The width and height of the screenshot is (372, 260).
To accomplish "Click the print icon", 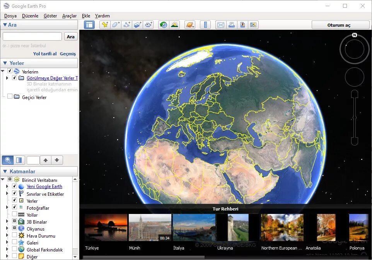I will (x=232, y=25).
